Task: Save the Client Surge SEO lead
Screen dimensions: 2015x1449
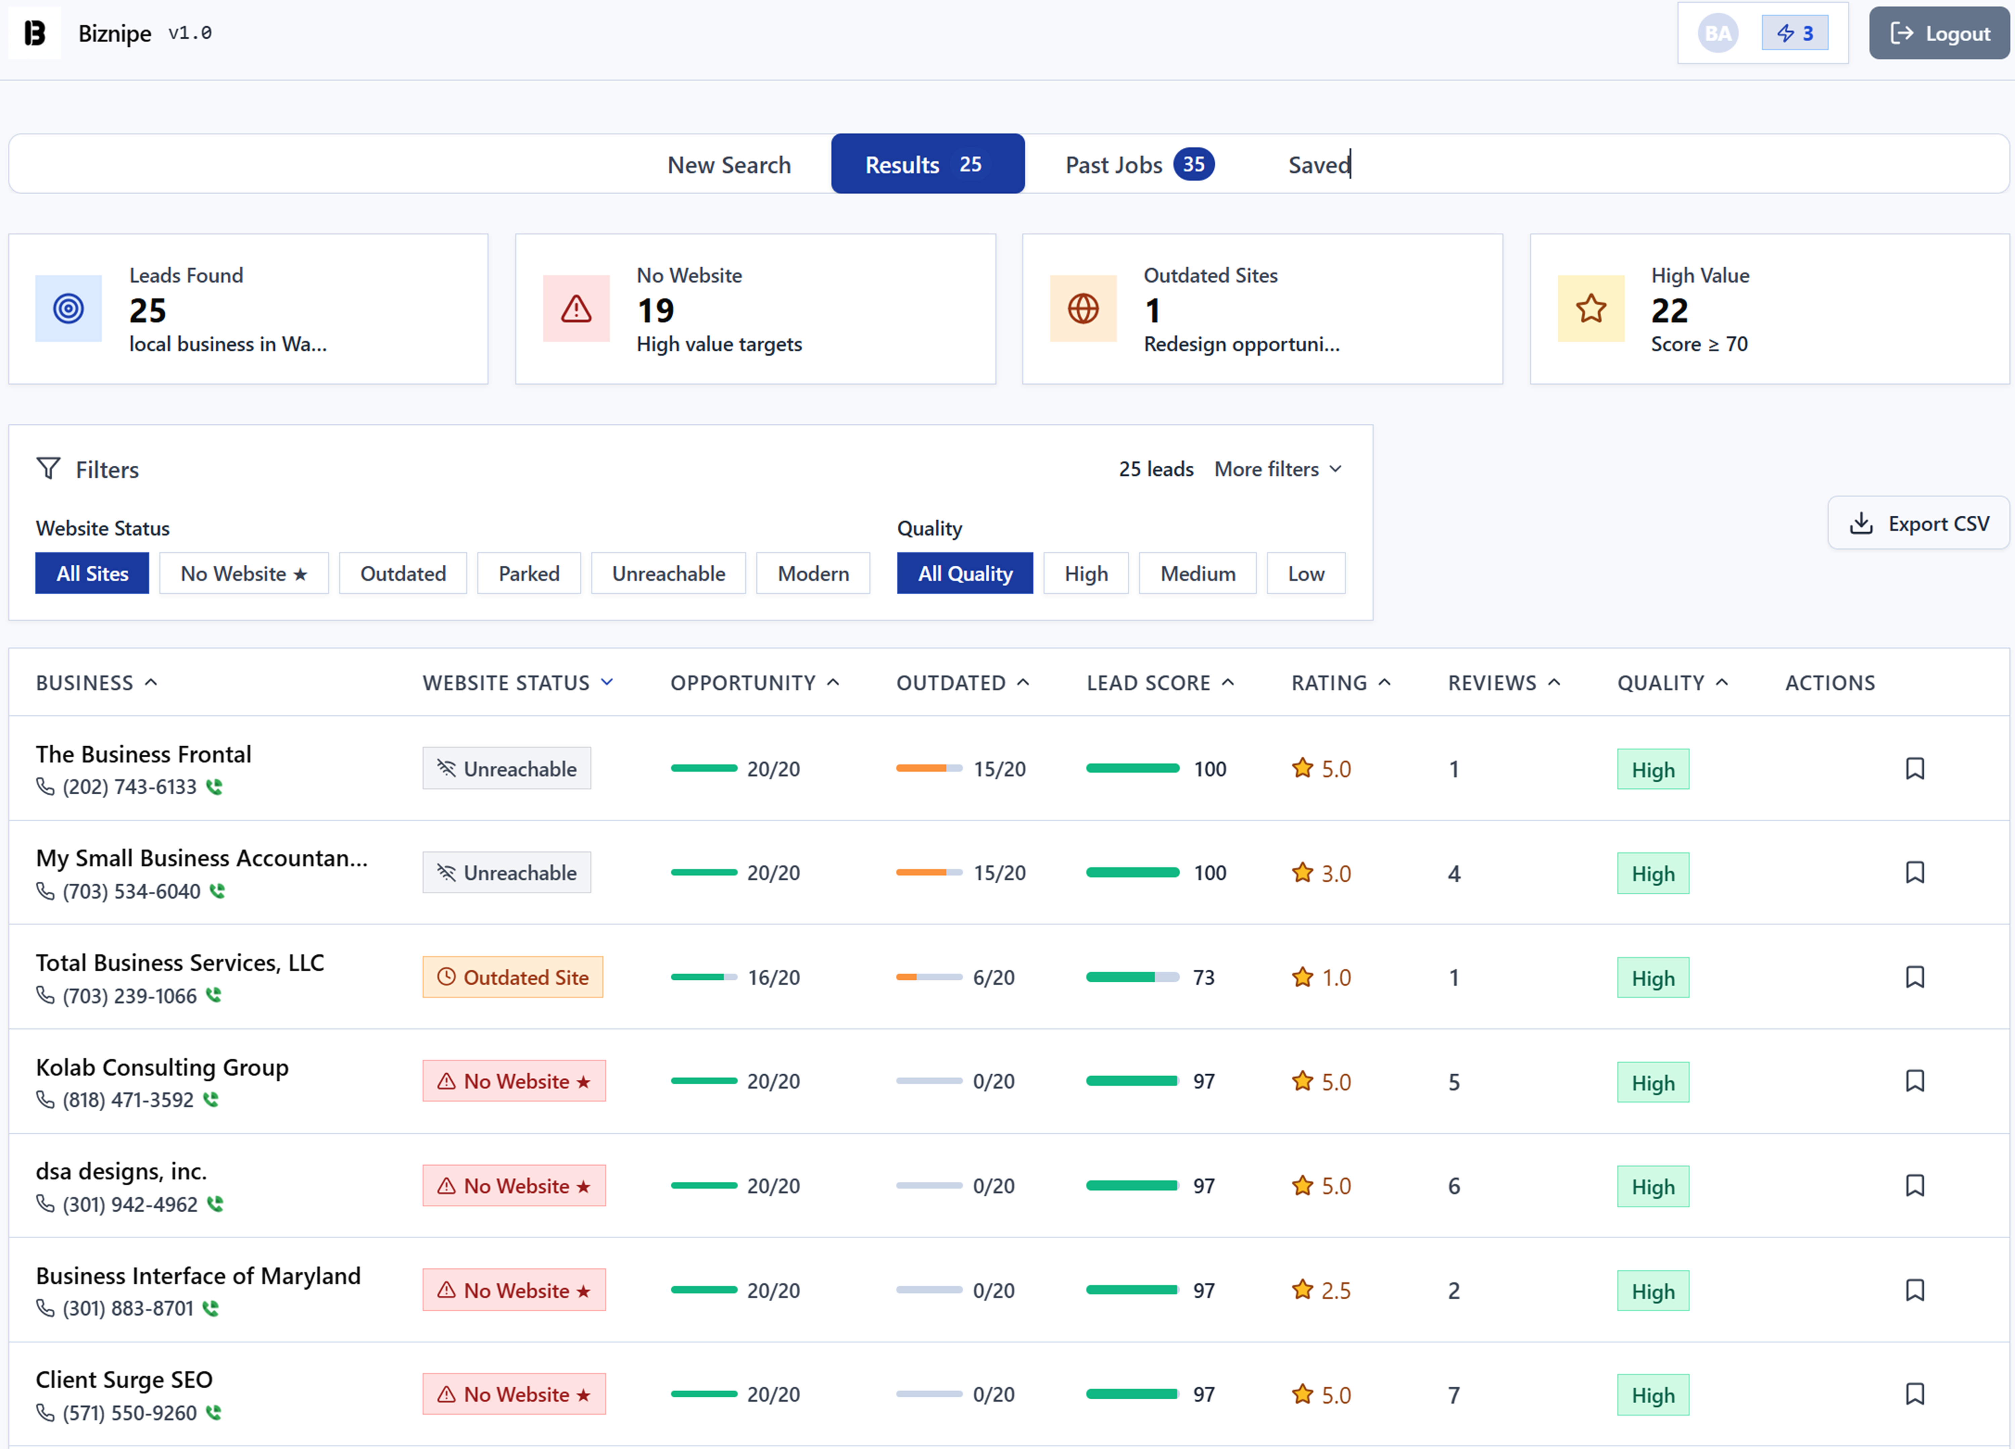Action: click(x=1915, y=1394)
